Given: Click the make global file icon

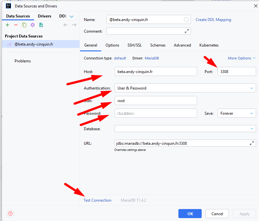Looking at the screenshot, I should (x=41, y=25).
